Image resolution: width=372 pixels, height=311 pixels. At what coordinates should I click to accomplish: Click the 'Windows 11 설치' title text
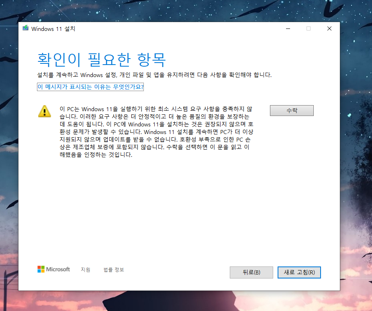[53, 28]
